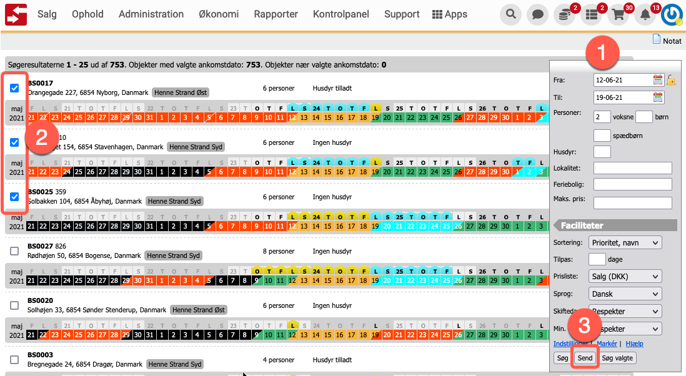Image resolution: width=686 pixels, height=376 pixels.
Task: Open the Kontrolpanel menu
Action: point(341,14)
